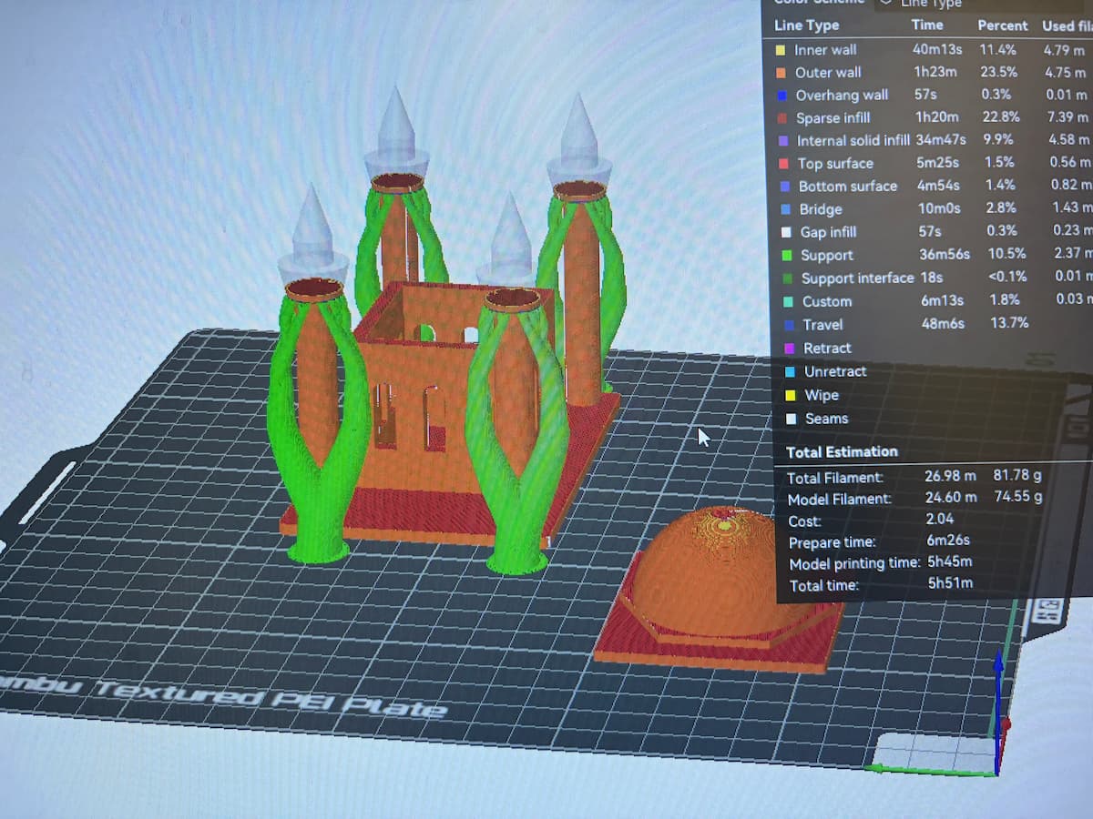Click the Inner wall yellow color swatch
The height and width of the screenshot is (819, 1093).
pos(779,50)
